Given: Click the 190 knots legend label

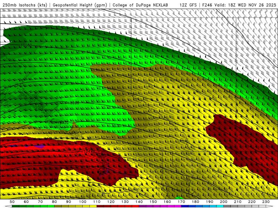Looking at the screenshot, I should [210, 202].
